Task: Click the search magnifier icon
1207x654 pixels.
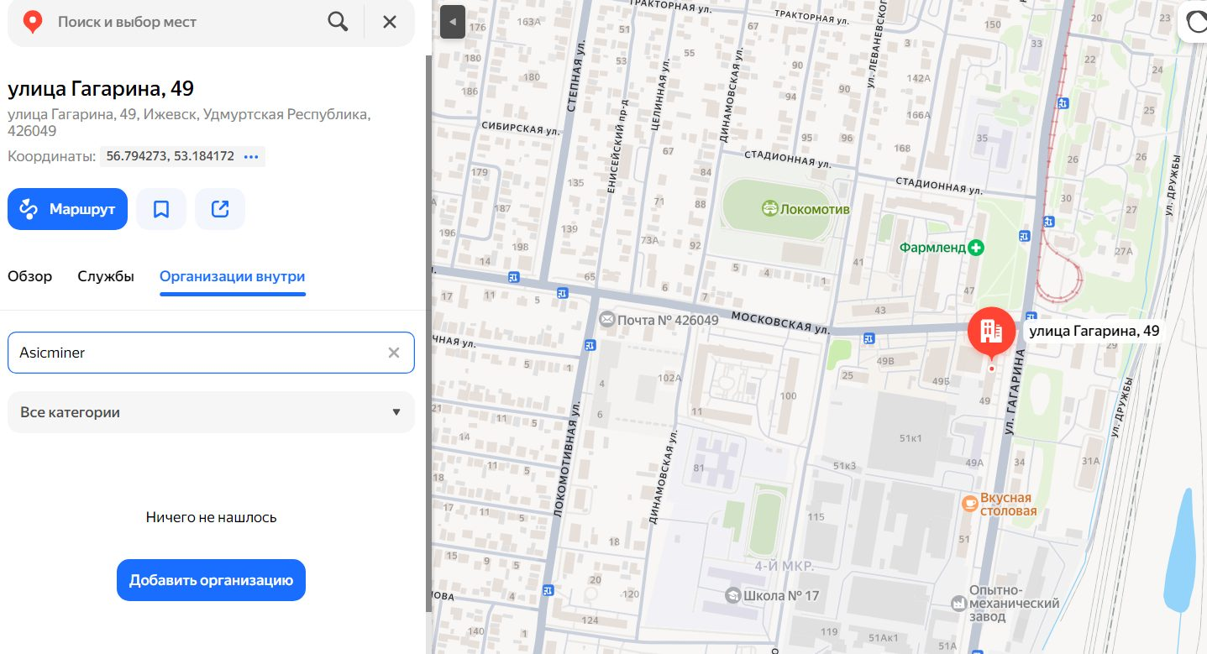Action: click(x=338, y=22)
